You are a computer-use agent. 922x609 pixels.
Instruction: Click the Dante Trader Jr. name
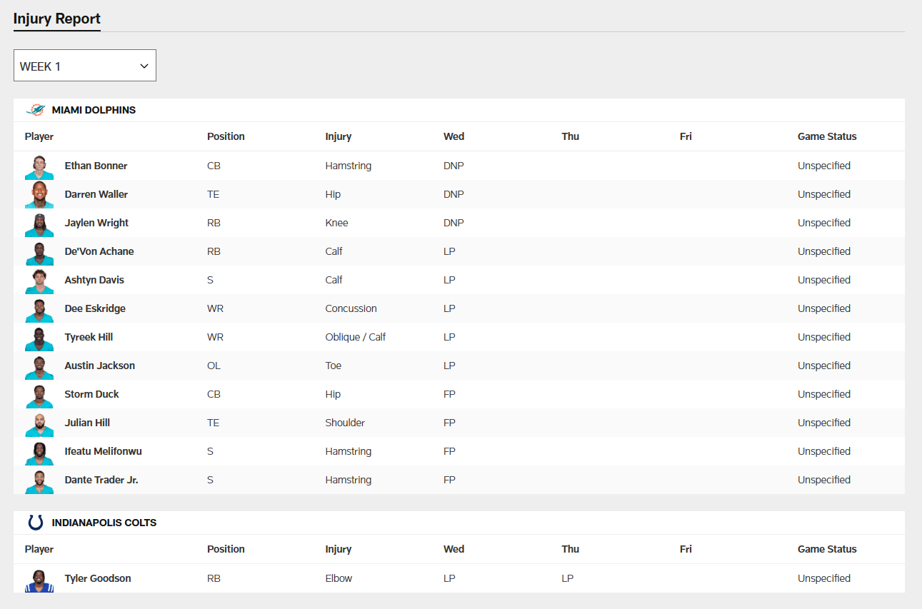101,480
